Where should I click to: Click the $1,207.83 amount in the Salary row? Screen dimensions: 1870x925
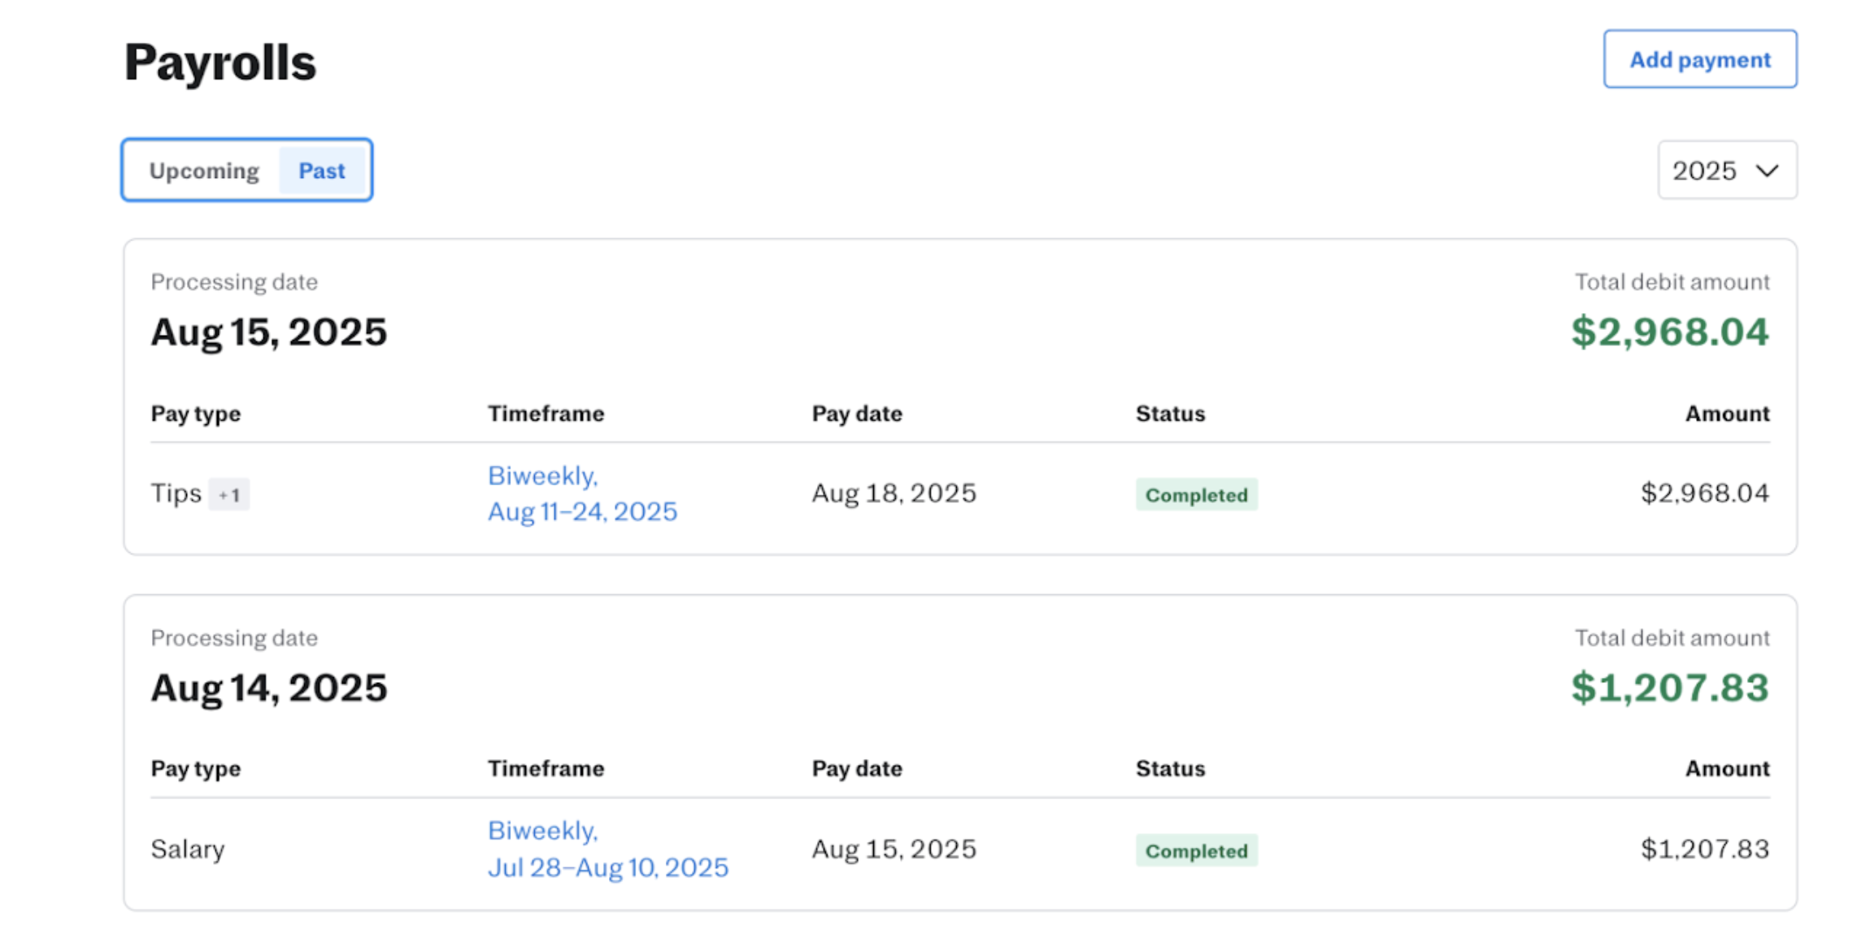point(1704,849)
